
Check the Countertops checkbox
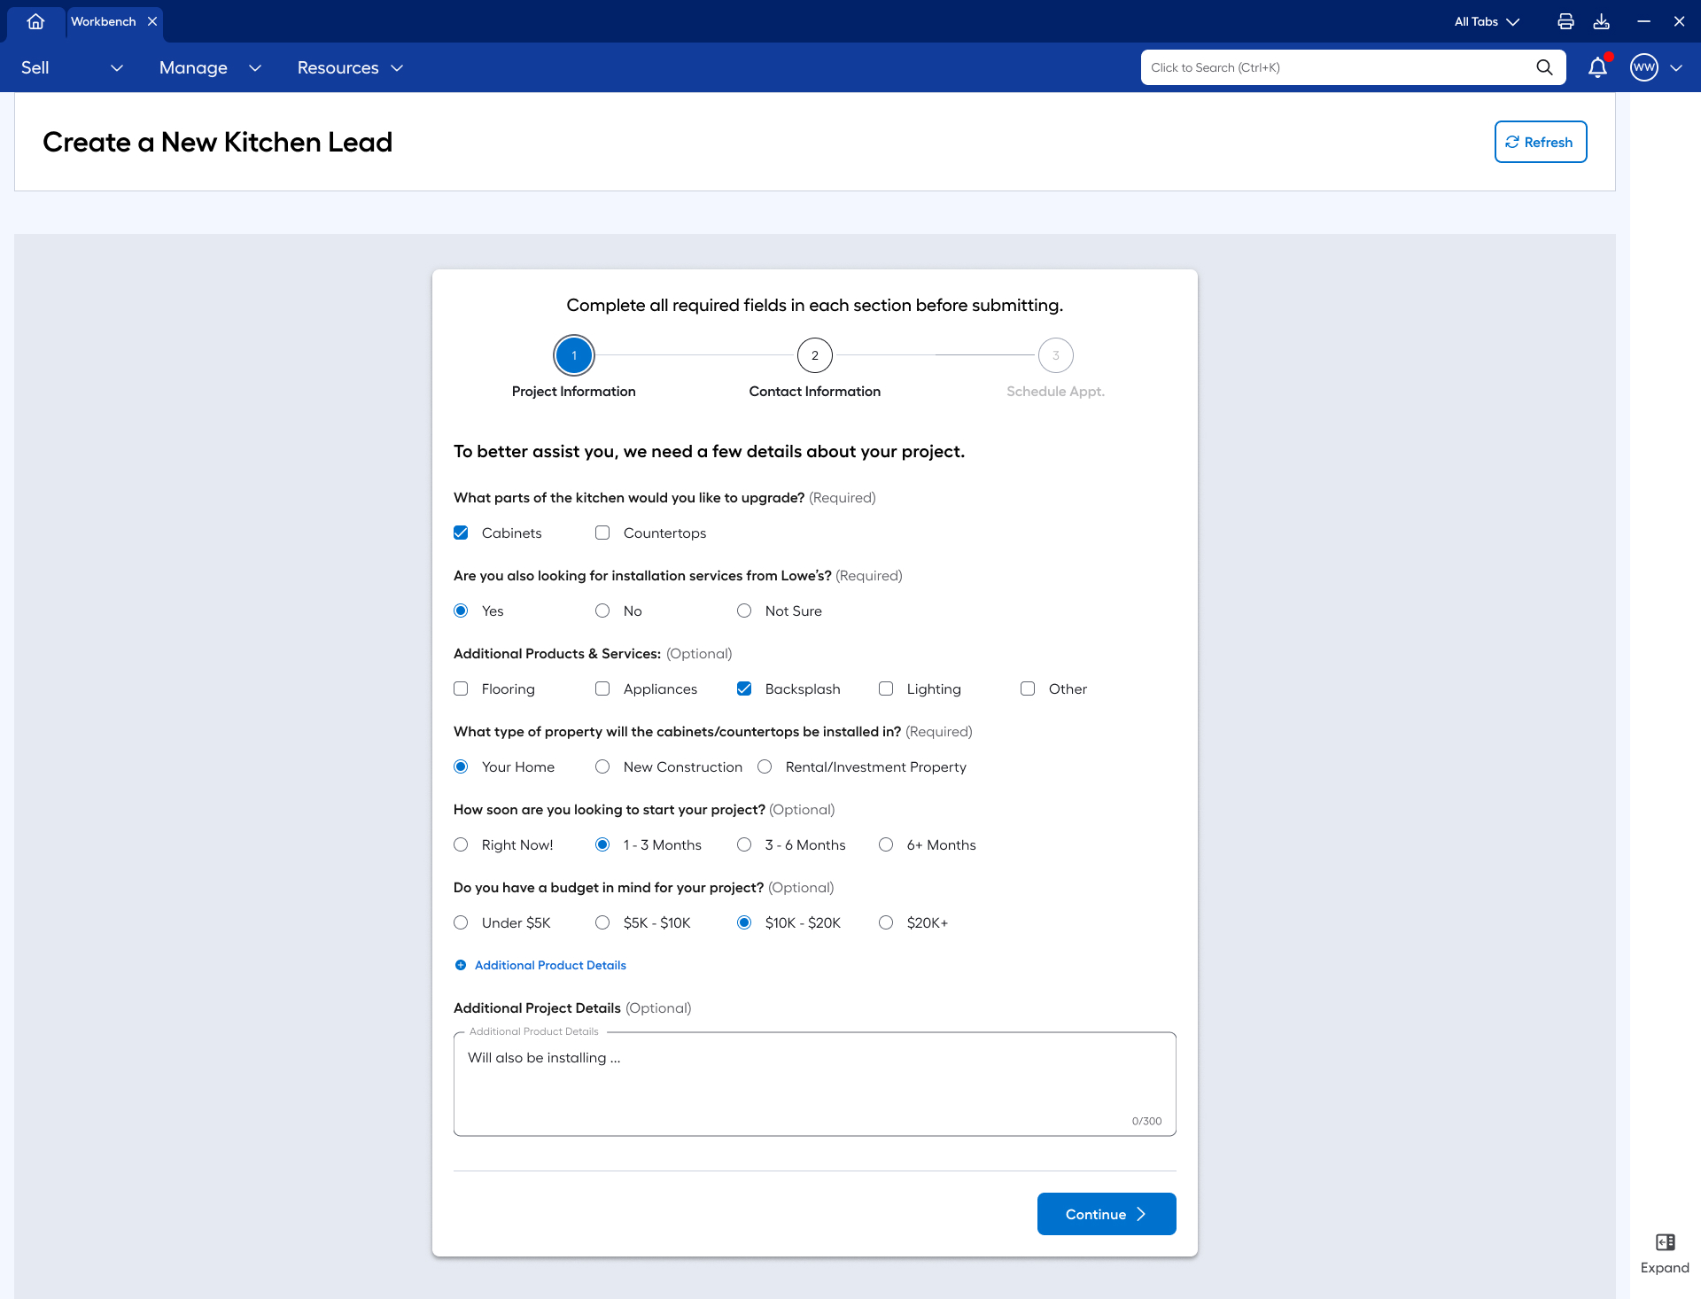[x=602, y=533]
